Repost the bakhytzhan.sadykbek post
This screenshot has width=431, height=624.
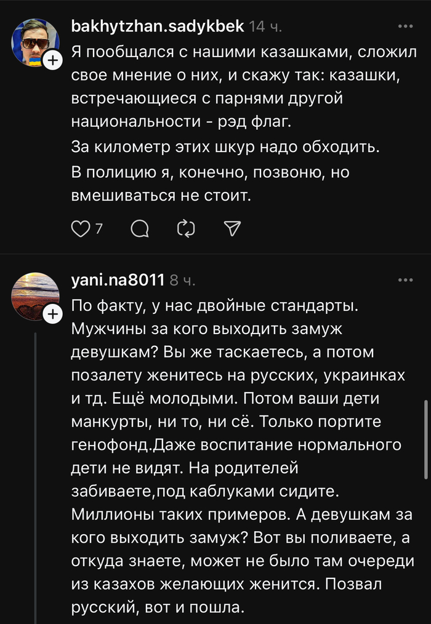tap(185, 229)
